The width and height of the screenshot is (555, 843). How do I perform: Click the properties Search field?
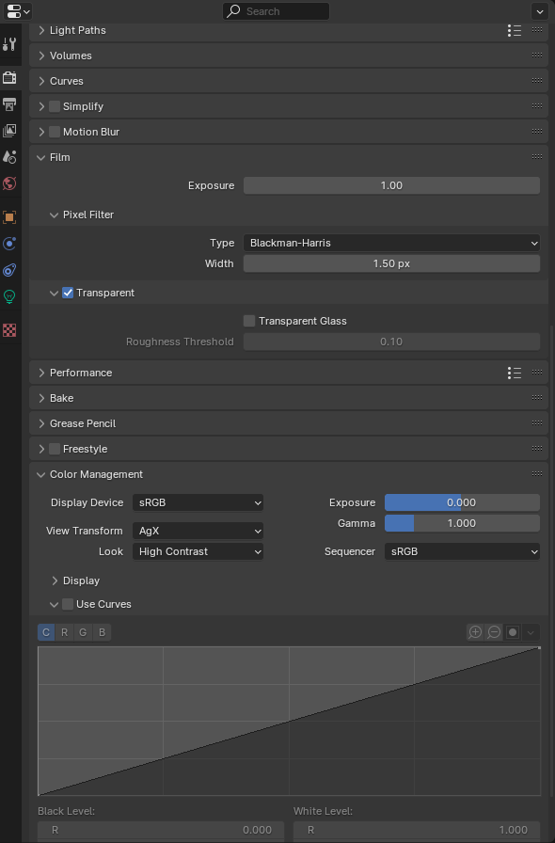pyautogui.click(x=276, y=11)
